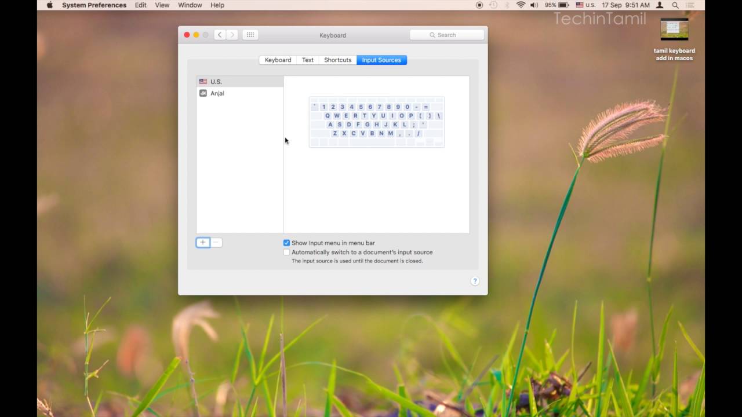Add a new input source with plus button

[203, 243]
